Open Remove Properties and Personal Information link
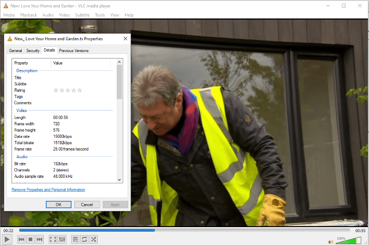The image size is (369, 246). [48, 190]
